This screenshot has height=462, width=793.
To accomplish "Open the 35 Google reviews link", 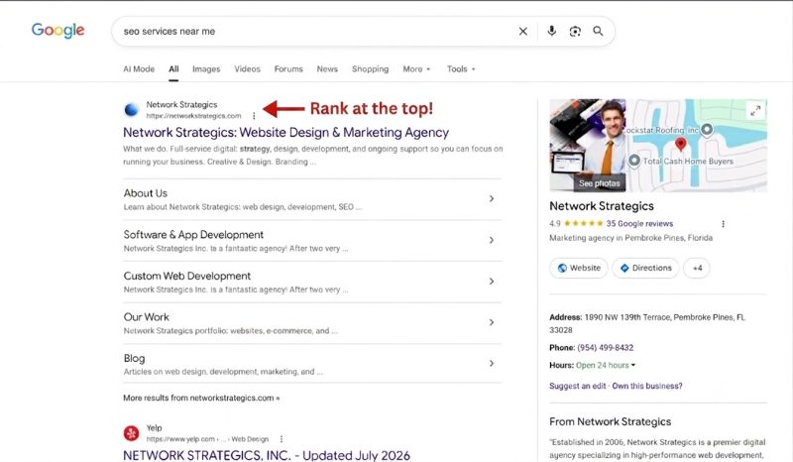I will click(639, 224).
